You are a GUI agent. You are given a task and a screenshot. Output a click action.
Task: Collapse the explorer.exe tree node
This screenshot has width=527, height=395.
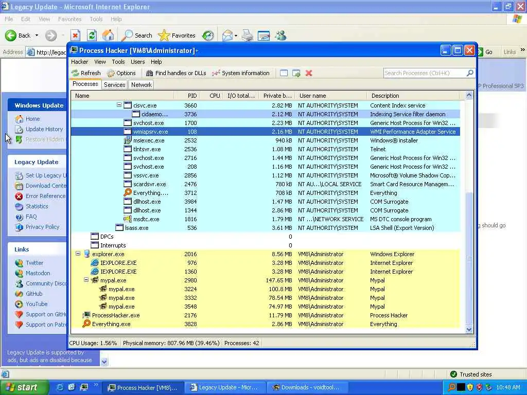(x=78, y=254)
